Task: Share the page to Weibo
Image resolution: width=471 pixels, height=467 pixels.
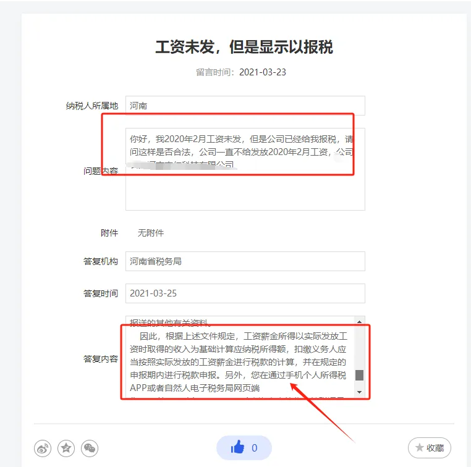Action: pos(43,448)
